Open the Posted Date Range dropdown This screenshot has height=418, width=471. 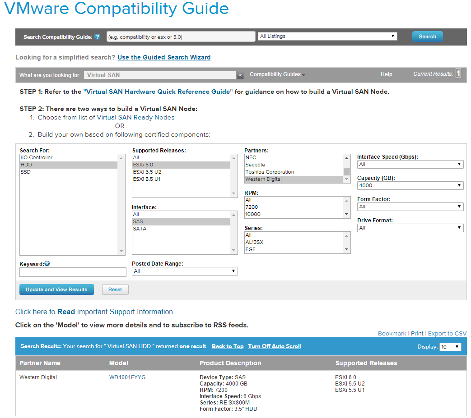(185, 271)
